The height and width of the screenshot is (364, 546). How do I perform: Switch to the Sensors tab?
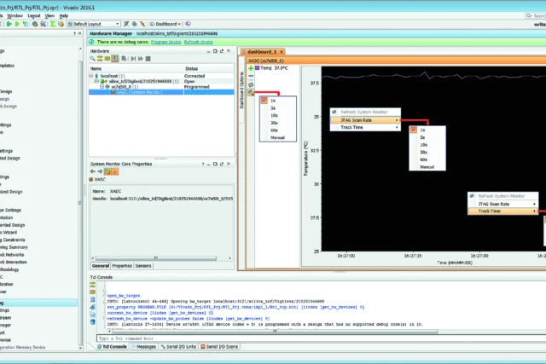[143, 266]
